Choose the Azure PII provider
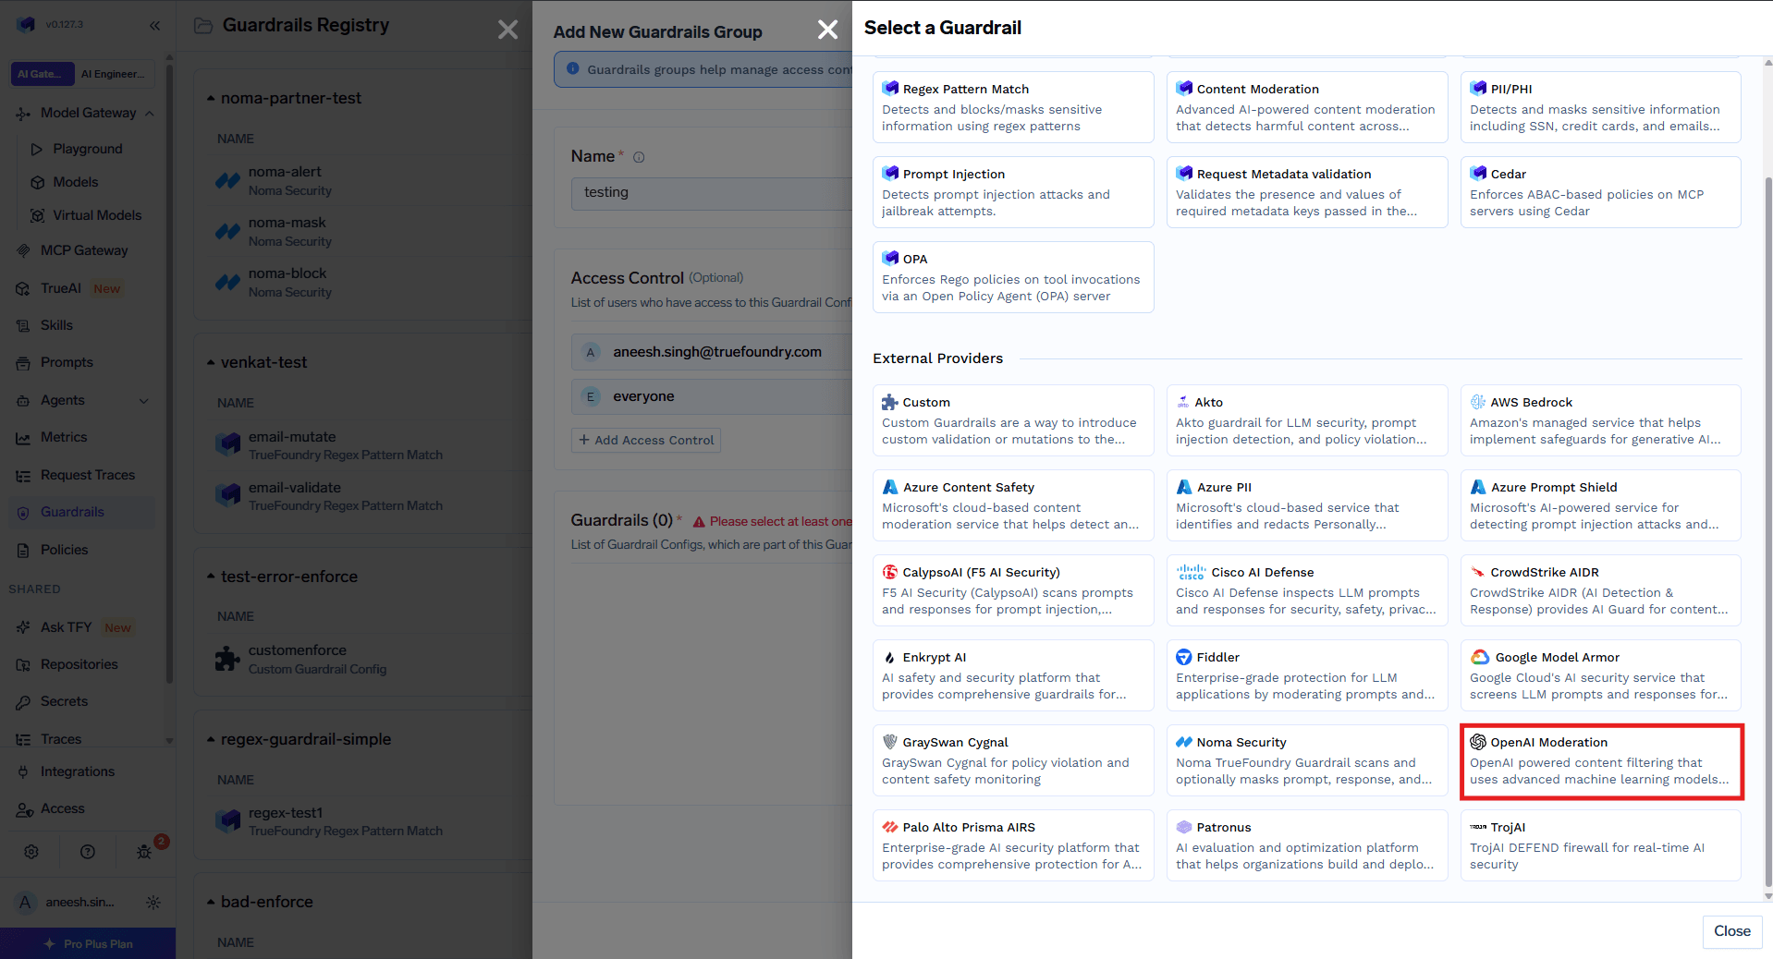This screenshot has width=1773, height=959. tap(1307, 505)
